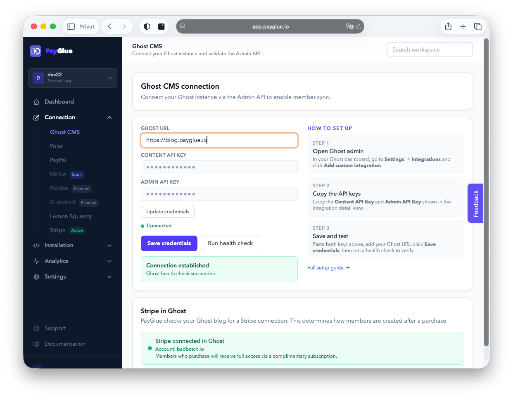Image resolution: width=513 pixels, height=399 pixels.
Task: Reload the page with refresh icon
Action: click(359, 26)
